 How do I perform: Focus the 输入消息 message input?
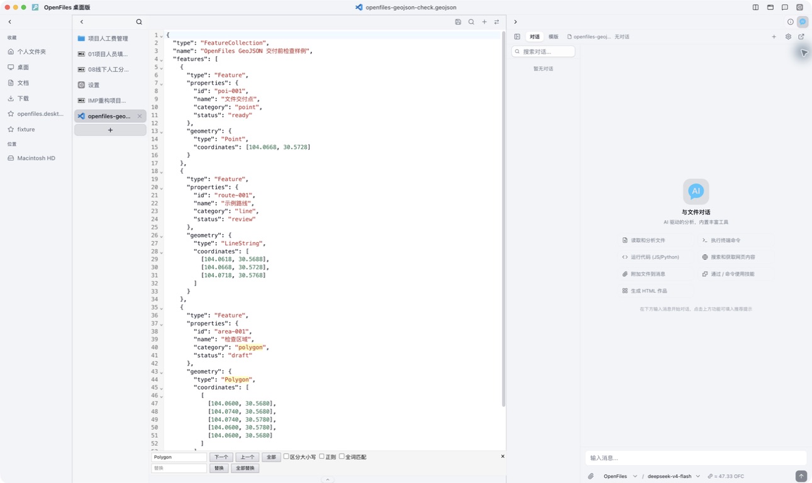coord(696,458)
